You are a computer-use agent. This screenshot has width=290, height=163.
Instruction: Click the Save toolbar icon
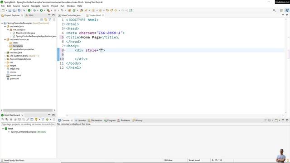tap(10, 10)
